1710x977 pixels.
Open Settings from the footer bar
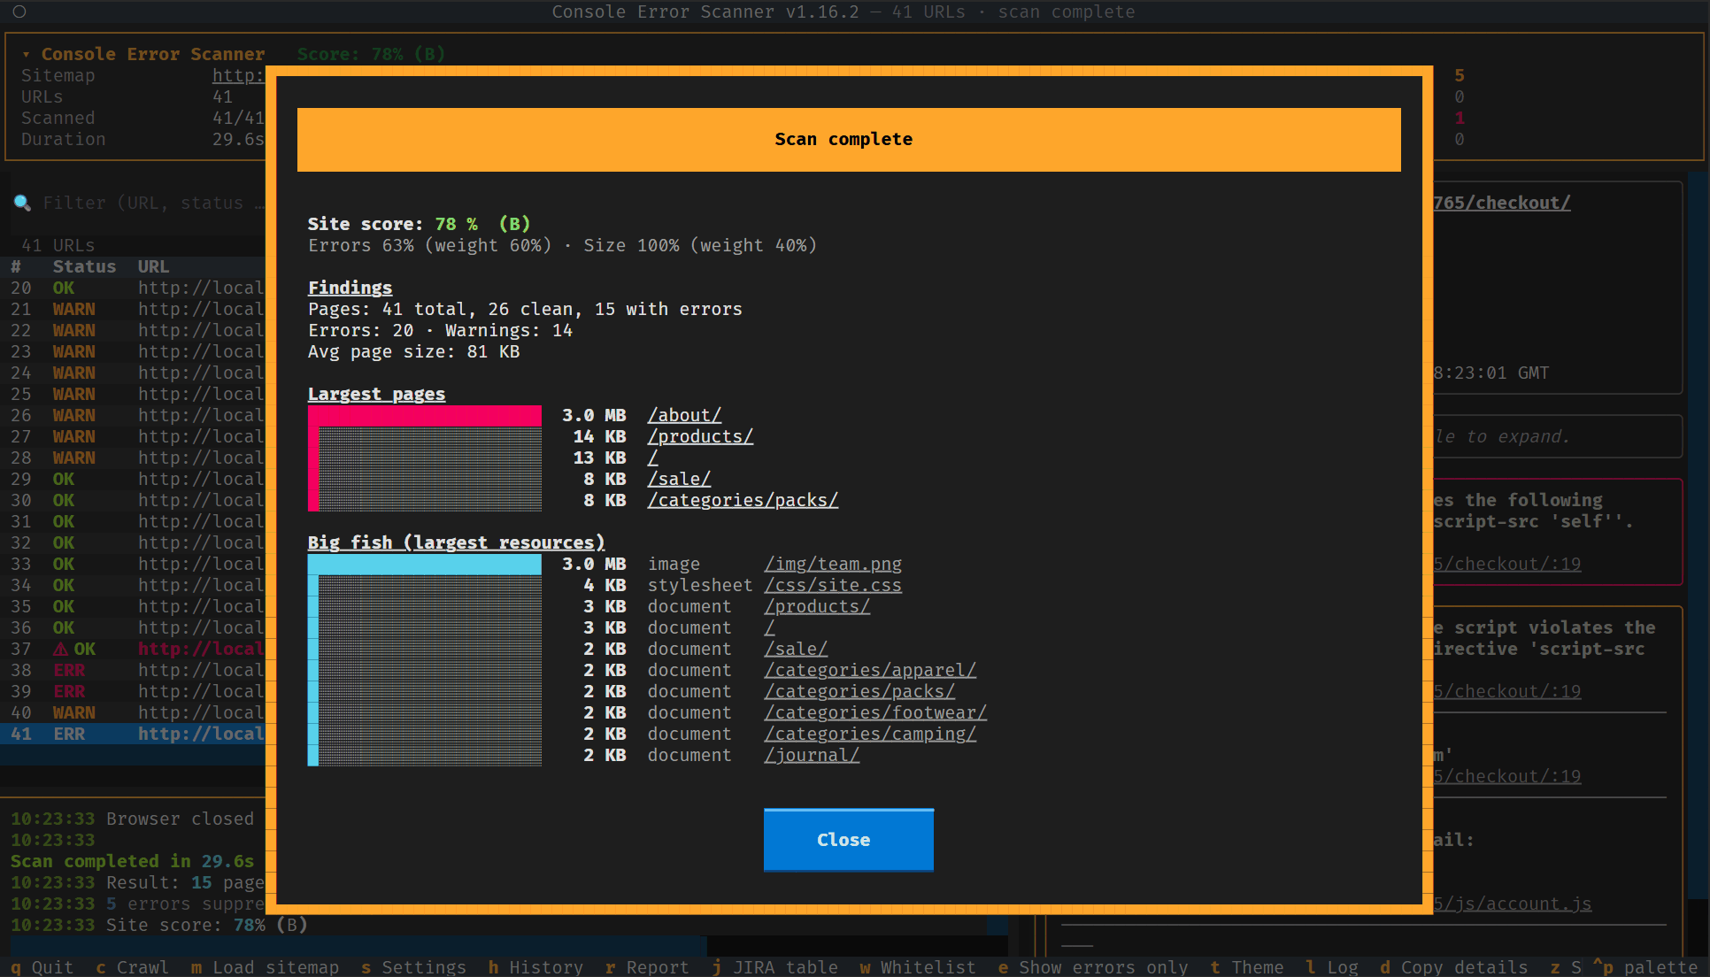coord(412,967)
